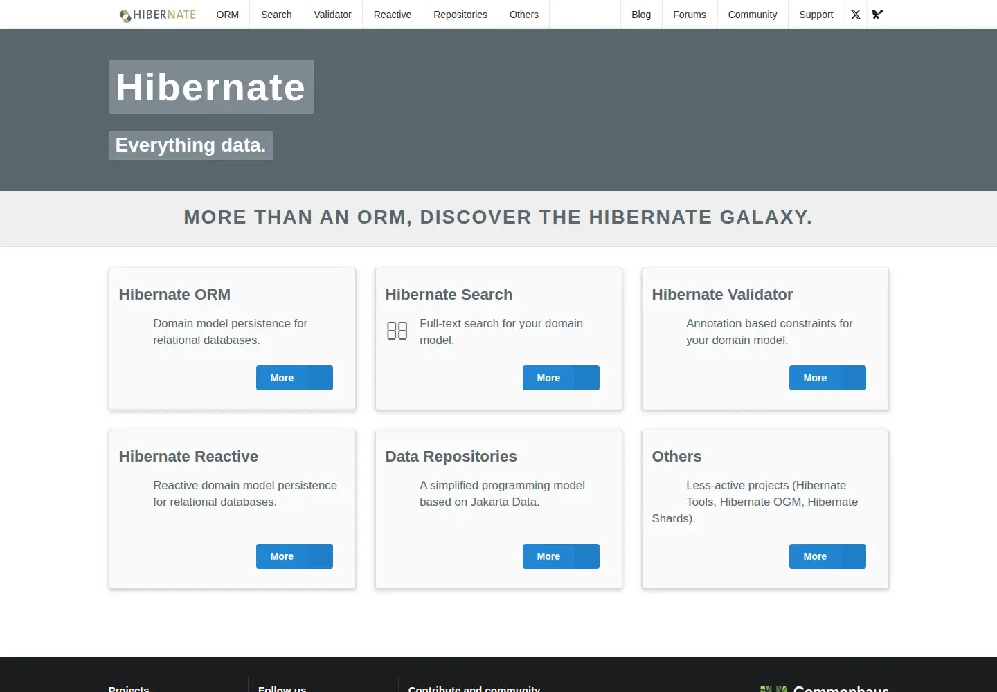
Task: Click More on the Hibernate ORM card
Action: [294, 378]
